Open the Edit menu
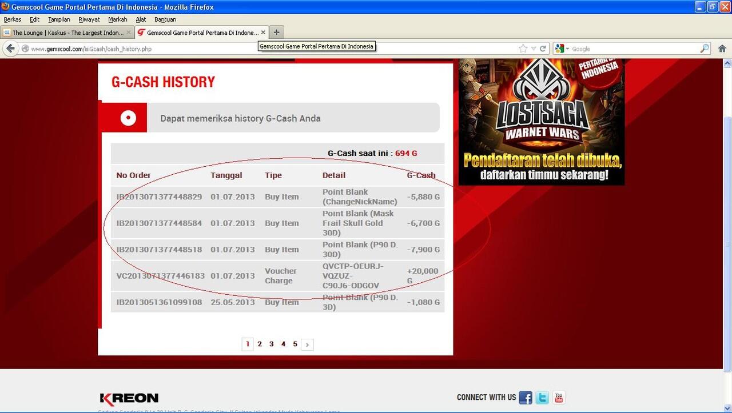 [34, 19]
